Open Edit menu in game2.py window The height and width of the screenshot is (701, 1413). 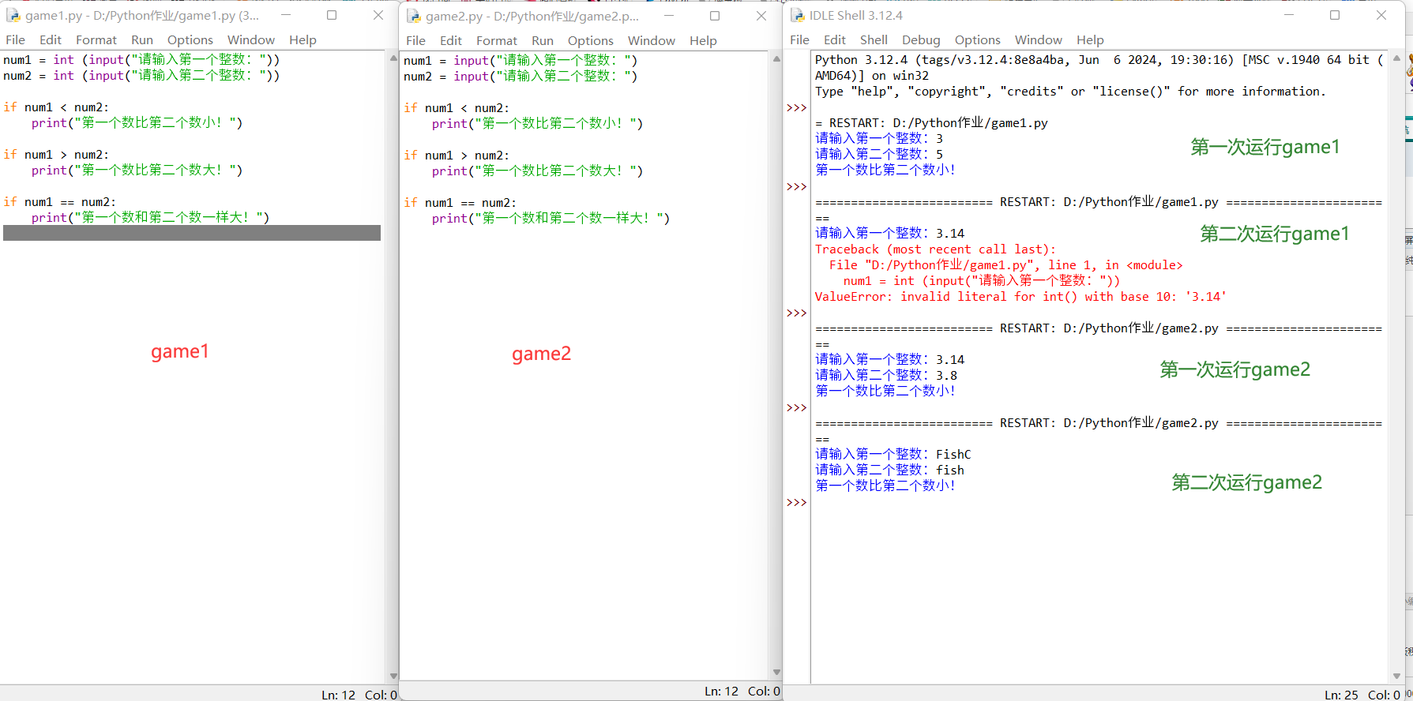point(451,40)
